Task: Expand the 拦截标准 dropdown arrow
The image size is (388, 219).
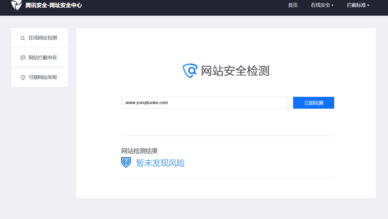Action: pos(368,5)
